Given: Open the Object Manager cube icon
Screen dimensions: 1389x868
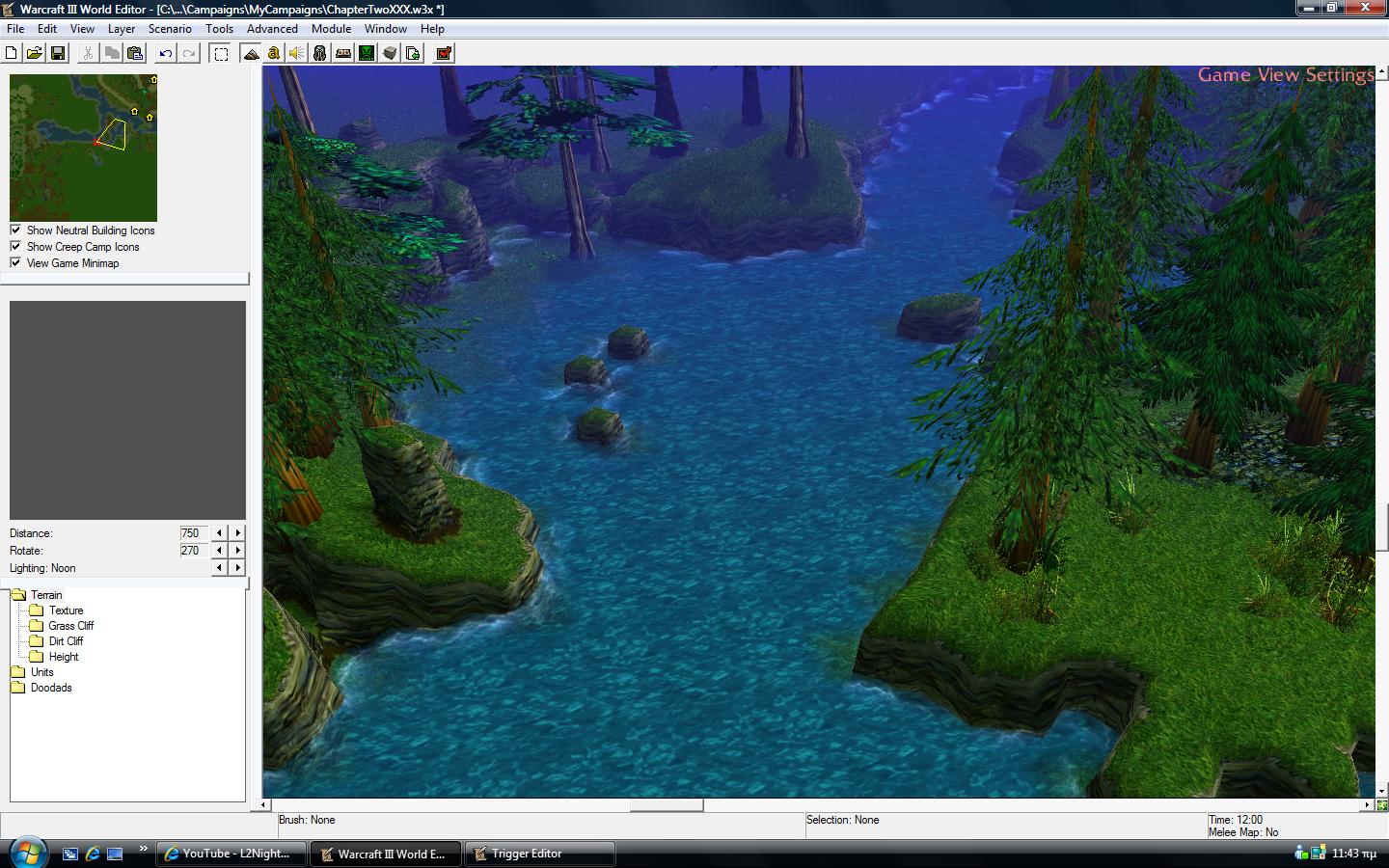Looking at the screenshot, I should tap(390, 53).
